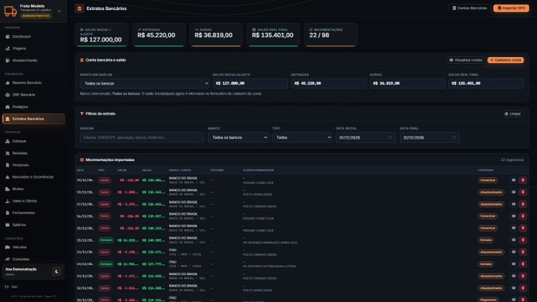This screenshot has width=537, height=302.
Task: Click the Despesas sidebar icon
Action: [x=7, y=165]
